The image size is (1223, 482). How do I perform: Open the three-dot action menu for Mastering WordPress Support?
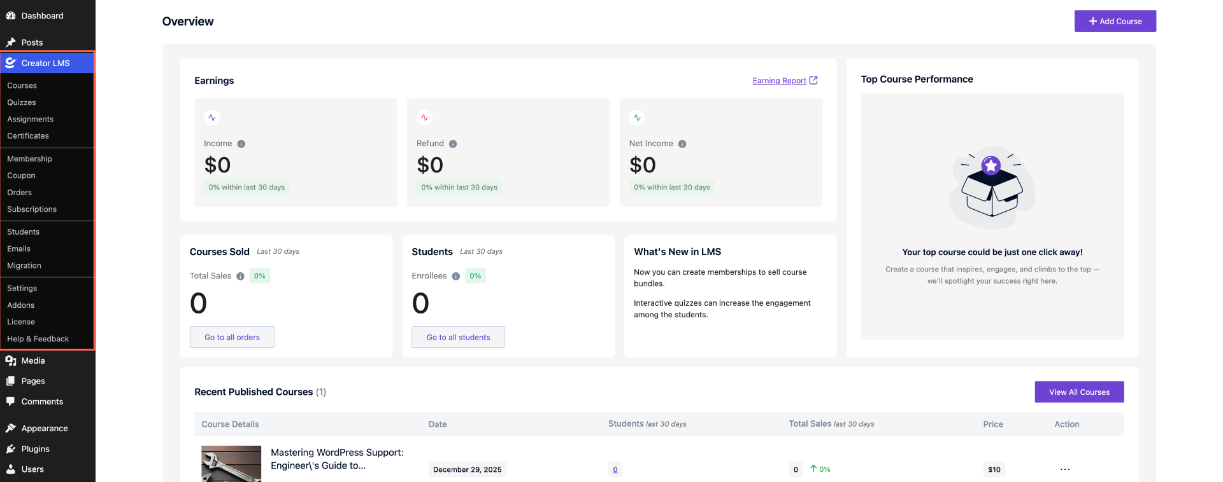pyautogui.click(x=1065, y=469)
